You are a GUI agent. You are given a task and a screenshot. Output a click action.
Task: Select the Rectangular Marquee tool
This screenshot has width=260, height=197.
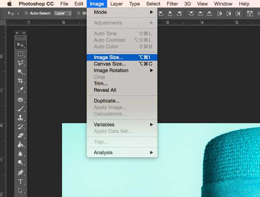click(x=20, y=54)
